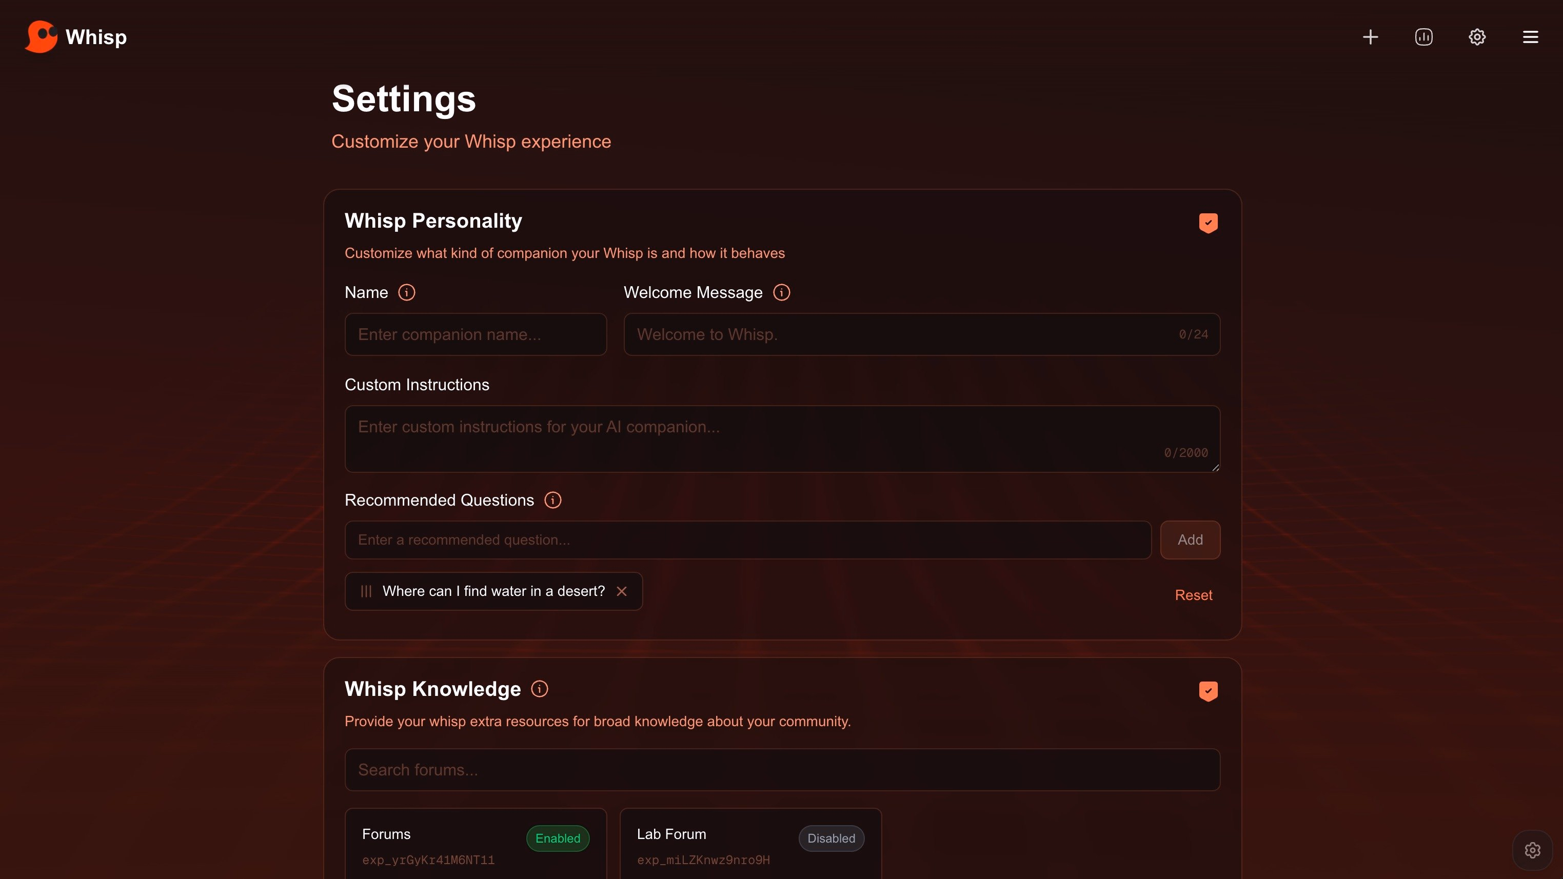Remove the desert water question chip
Viewport: 1563px width, 879px height.
click(621, 591)
